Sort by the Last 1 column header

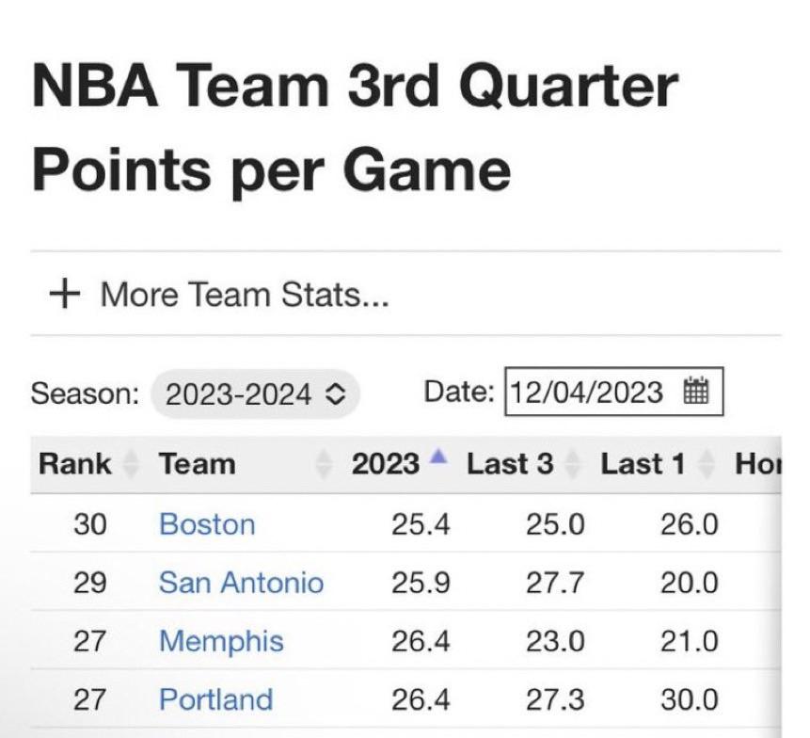pos(643,464)
